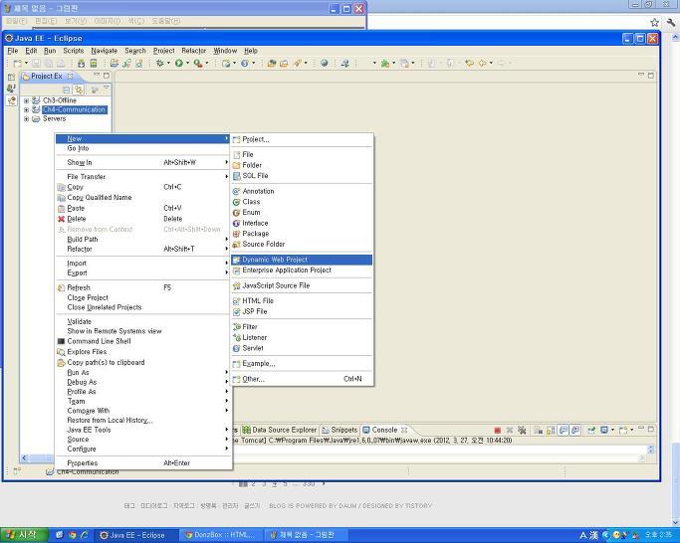
Task: Toggle Scroll Lock in Console toolbar
Action: 551,431
